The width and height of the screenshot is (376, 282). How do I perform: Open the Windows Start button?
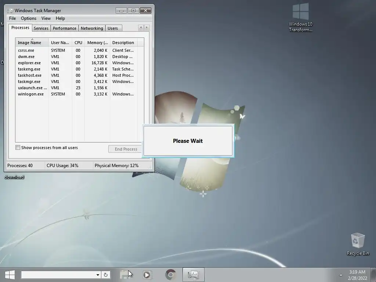coord(10,275)
